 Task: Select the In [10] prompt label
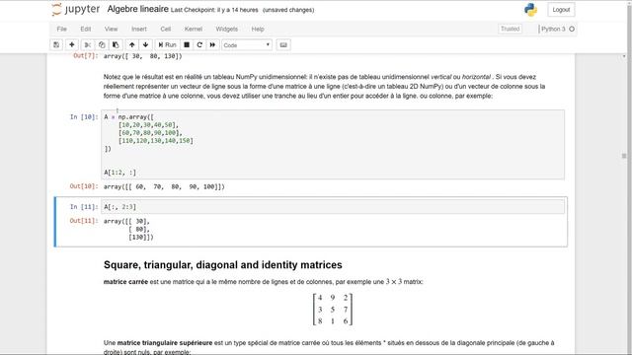click(x=84, y=117)
